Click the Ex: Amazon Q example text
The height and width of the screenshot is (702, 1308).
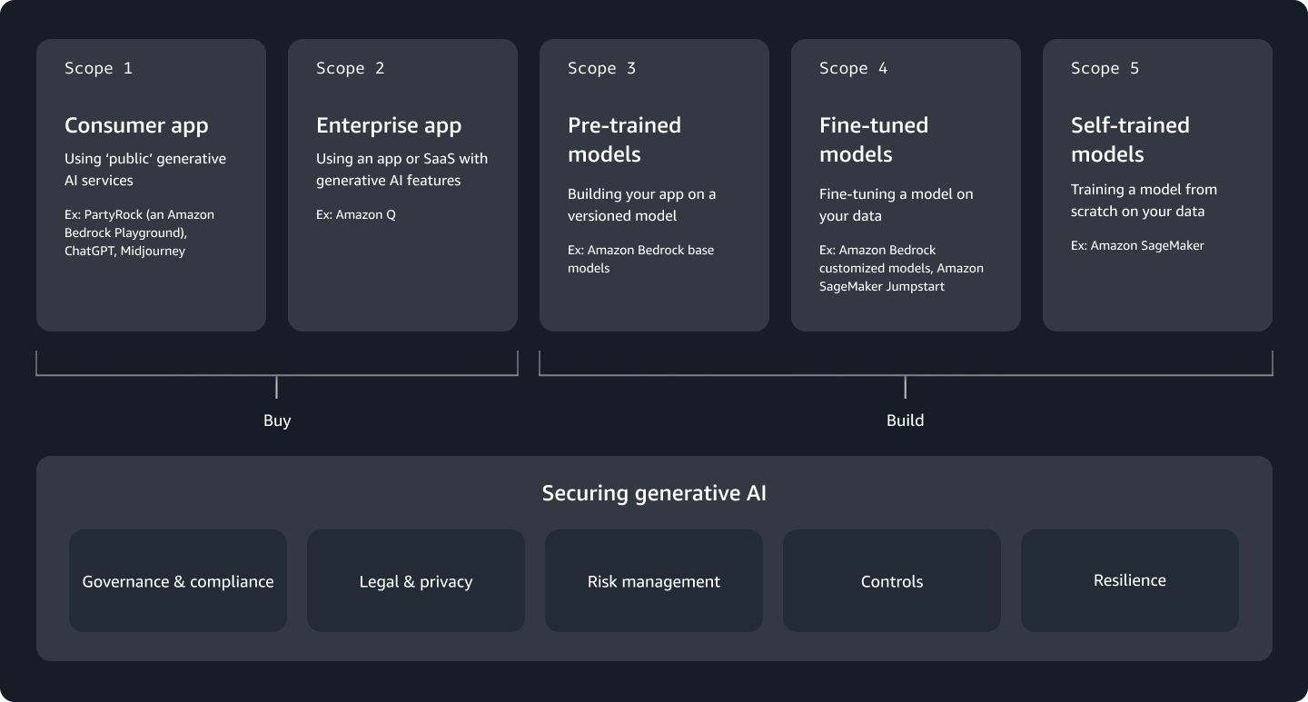tap(356, 214)
